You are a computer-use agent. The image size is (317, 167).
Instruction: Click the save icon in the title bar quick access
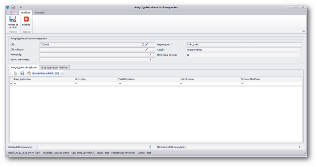click(13, 7)
